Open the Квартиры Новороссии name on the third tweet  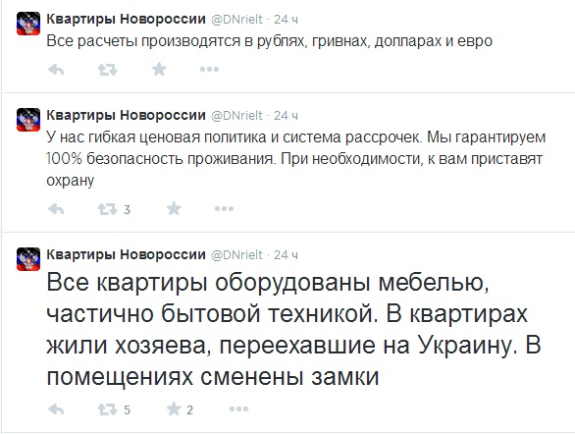127,254
